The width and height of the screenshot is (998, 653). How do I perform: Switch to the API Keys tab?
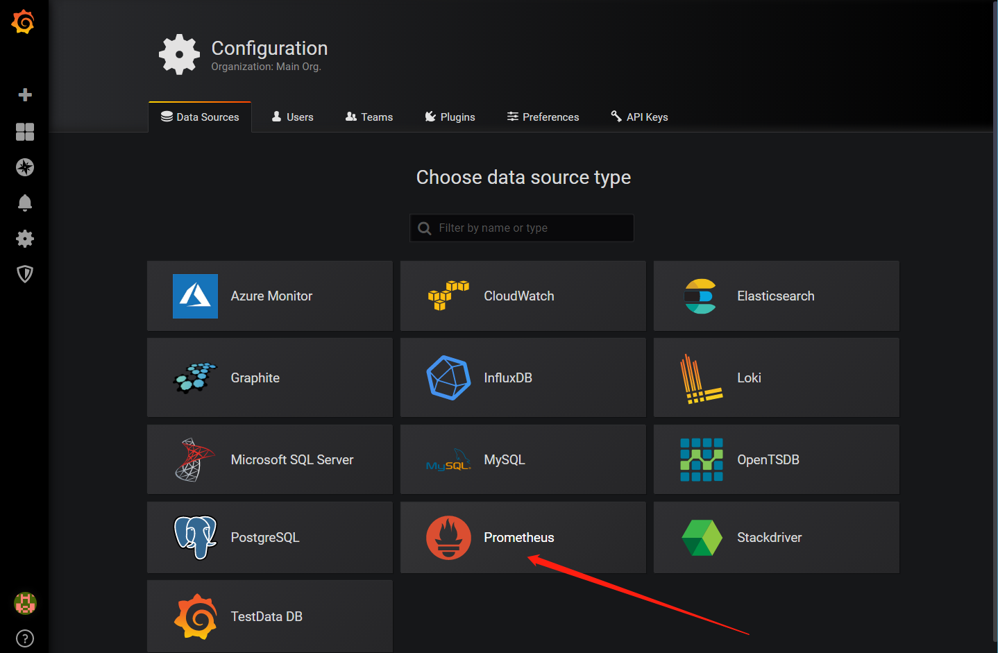tap(639, 117)
